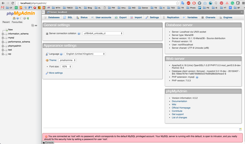Image resolution: width=245 pixels, height=144 pixels.
Task: Open the Server connection collation dropdown
Action: [103, 33]
